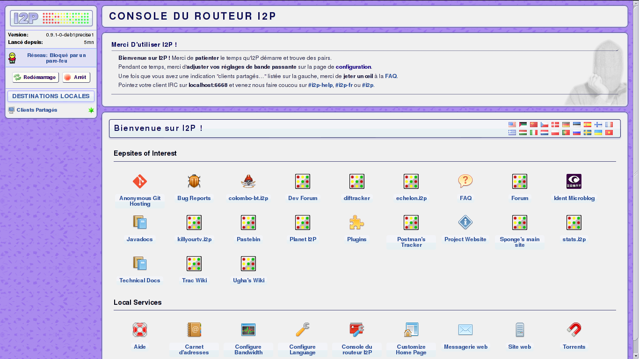Image resolution: width=639 pixels, height=359 pixels.
Task: Open the Sponge's main site icon
Action: click(520, 222)
